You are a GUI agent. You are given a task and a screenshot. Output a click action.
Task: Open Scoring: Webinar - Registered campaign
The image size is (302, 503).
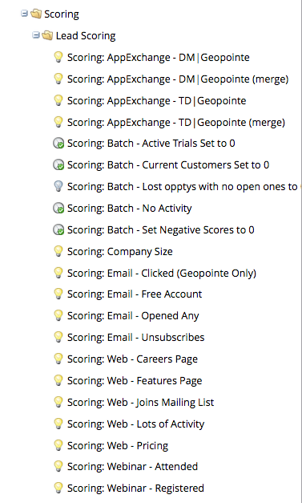click(x=135, y=489)
